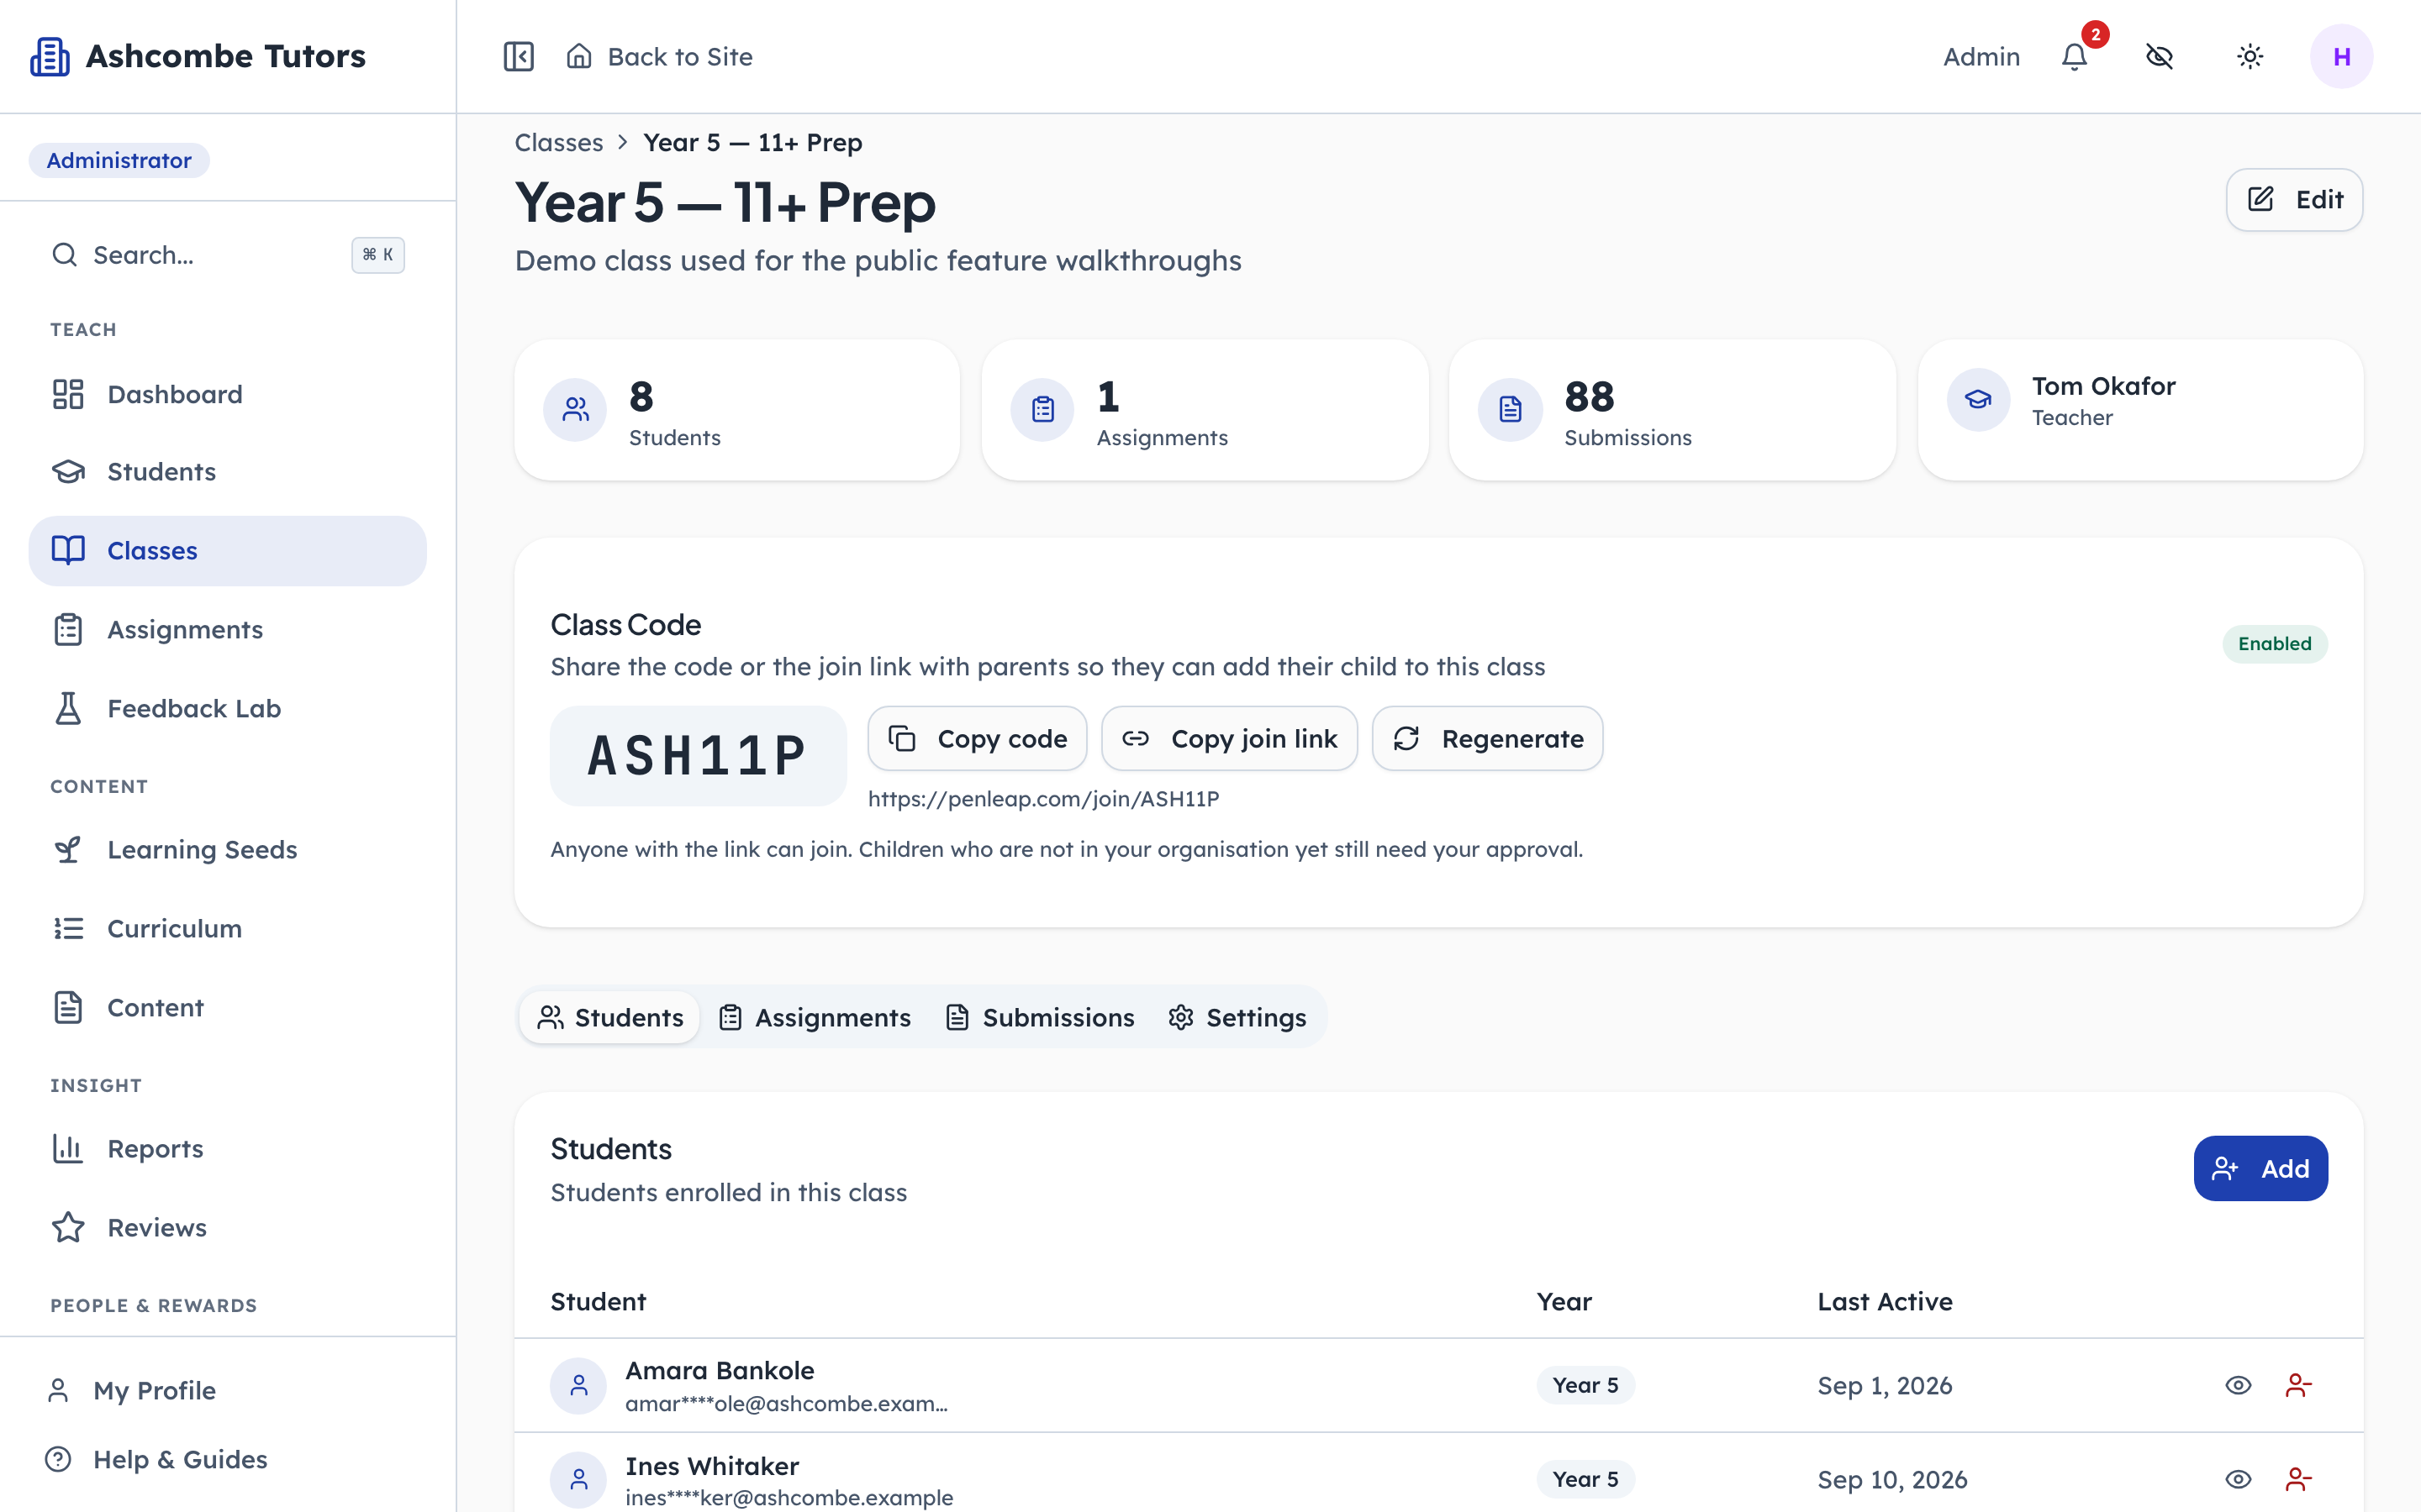Image resolution: width=2421 pixels, height=1512 pixels.
Task: Copy the class code
Action: (978, 739)
